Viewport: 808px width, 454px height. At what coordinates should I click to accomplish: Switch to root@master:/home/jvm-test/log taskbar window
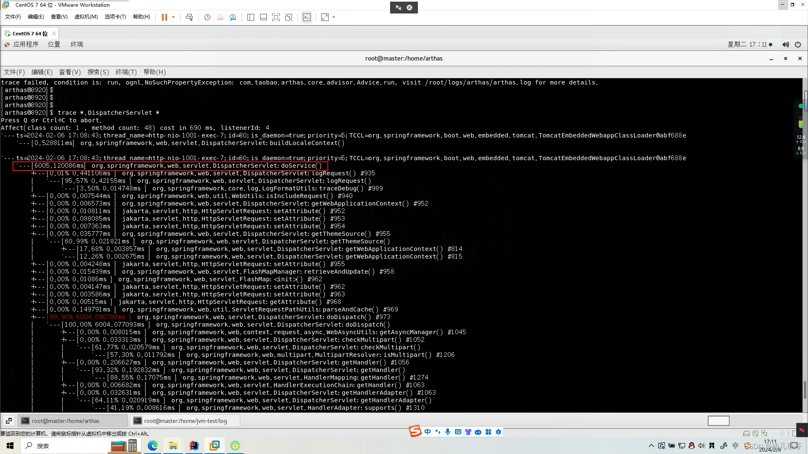pos(185,421)
